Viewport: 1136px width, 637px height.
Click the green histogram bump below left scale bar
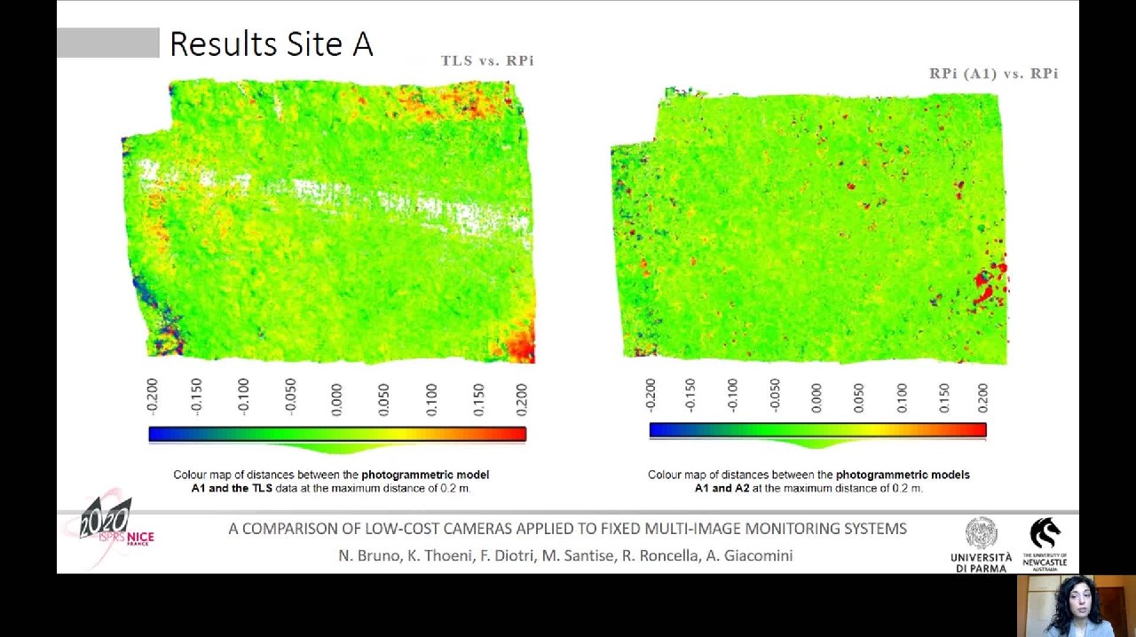(337, 447)
